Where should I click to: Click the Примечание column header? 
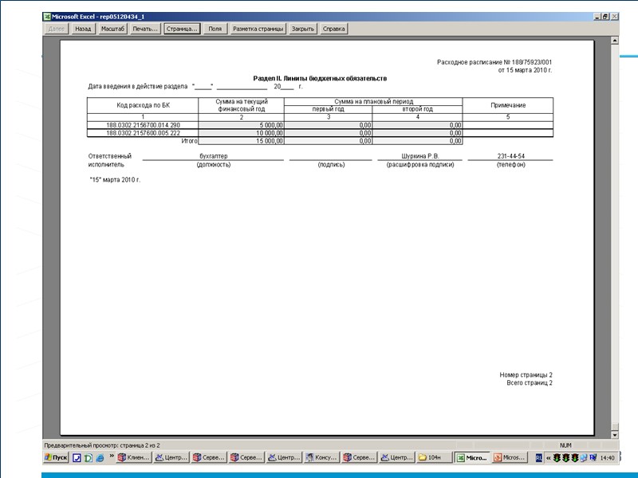click(x=508, y=105)
